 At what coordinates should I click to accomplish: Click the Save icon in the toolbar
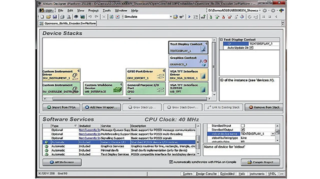tap(54, 17)
